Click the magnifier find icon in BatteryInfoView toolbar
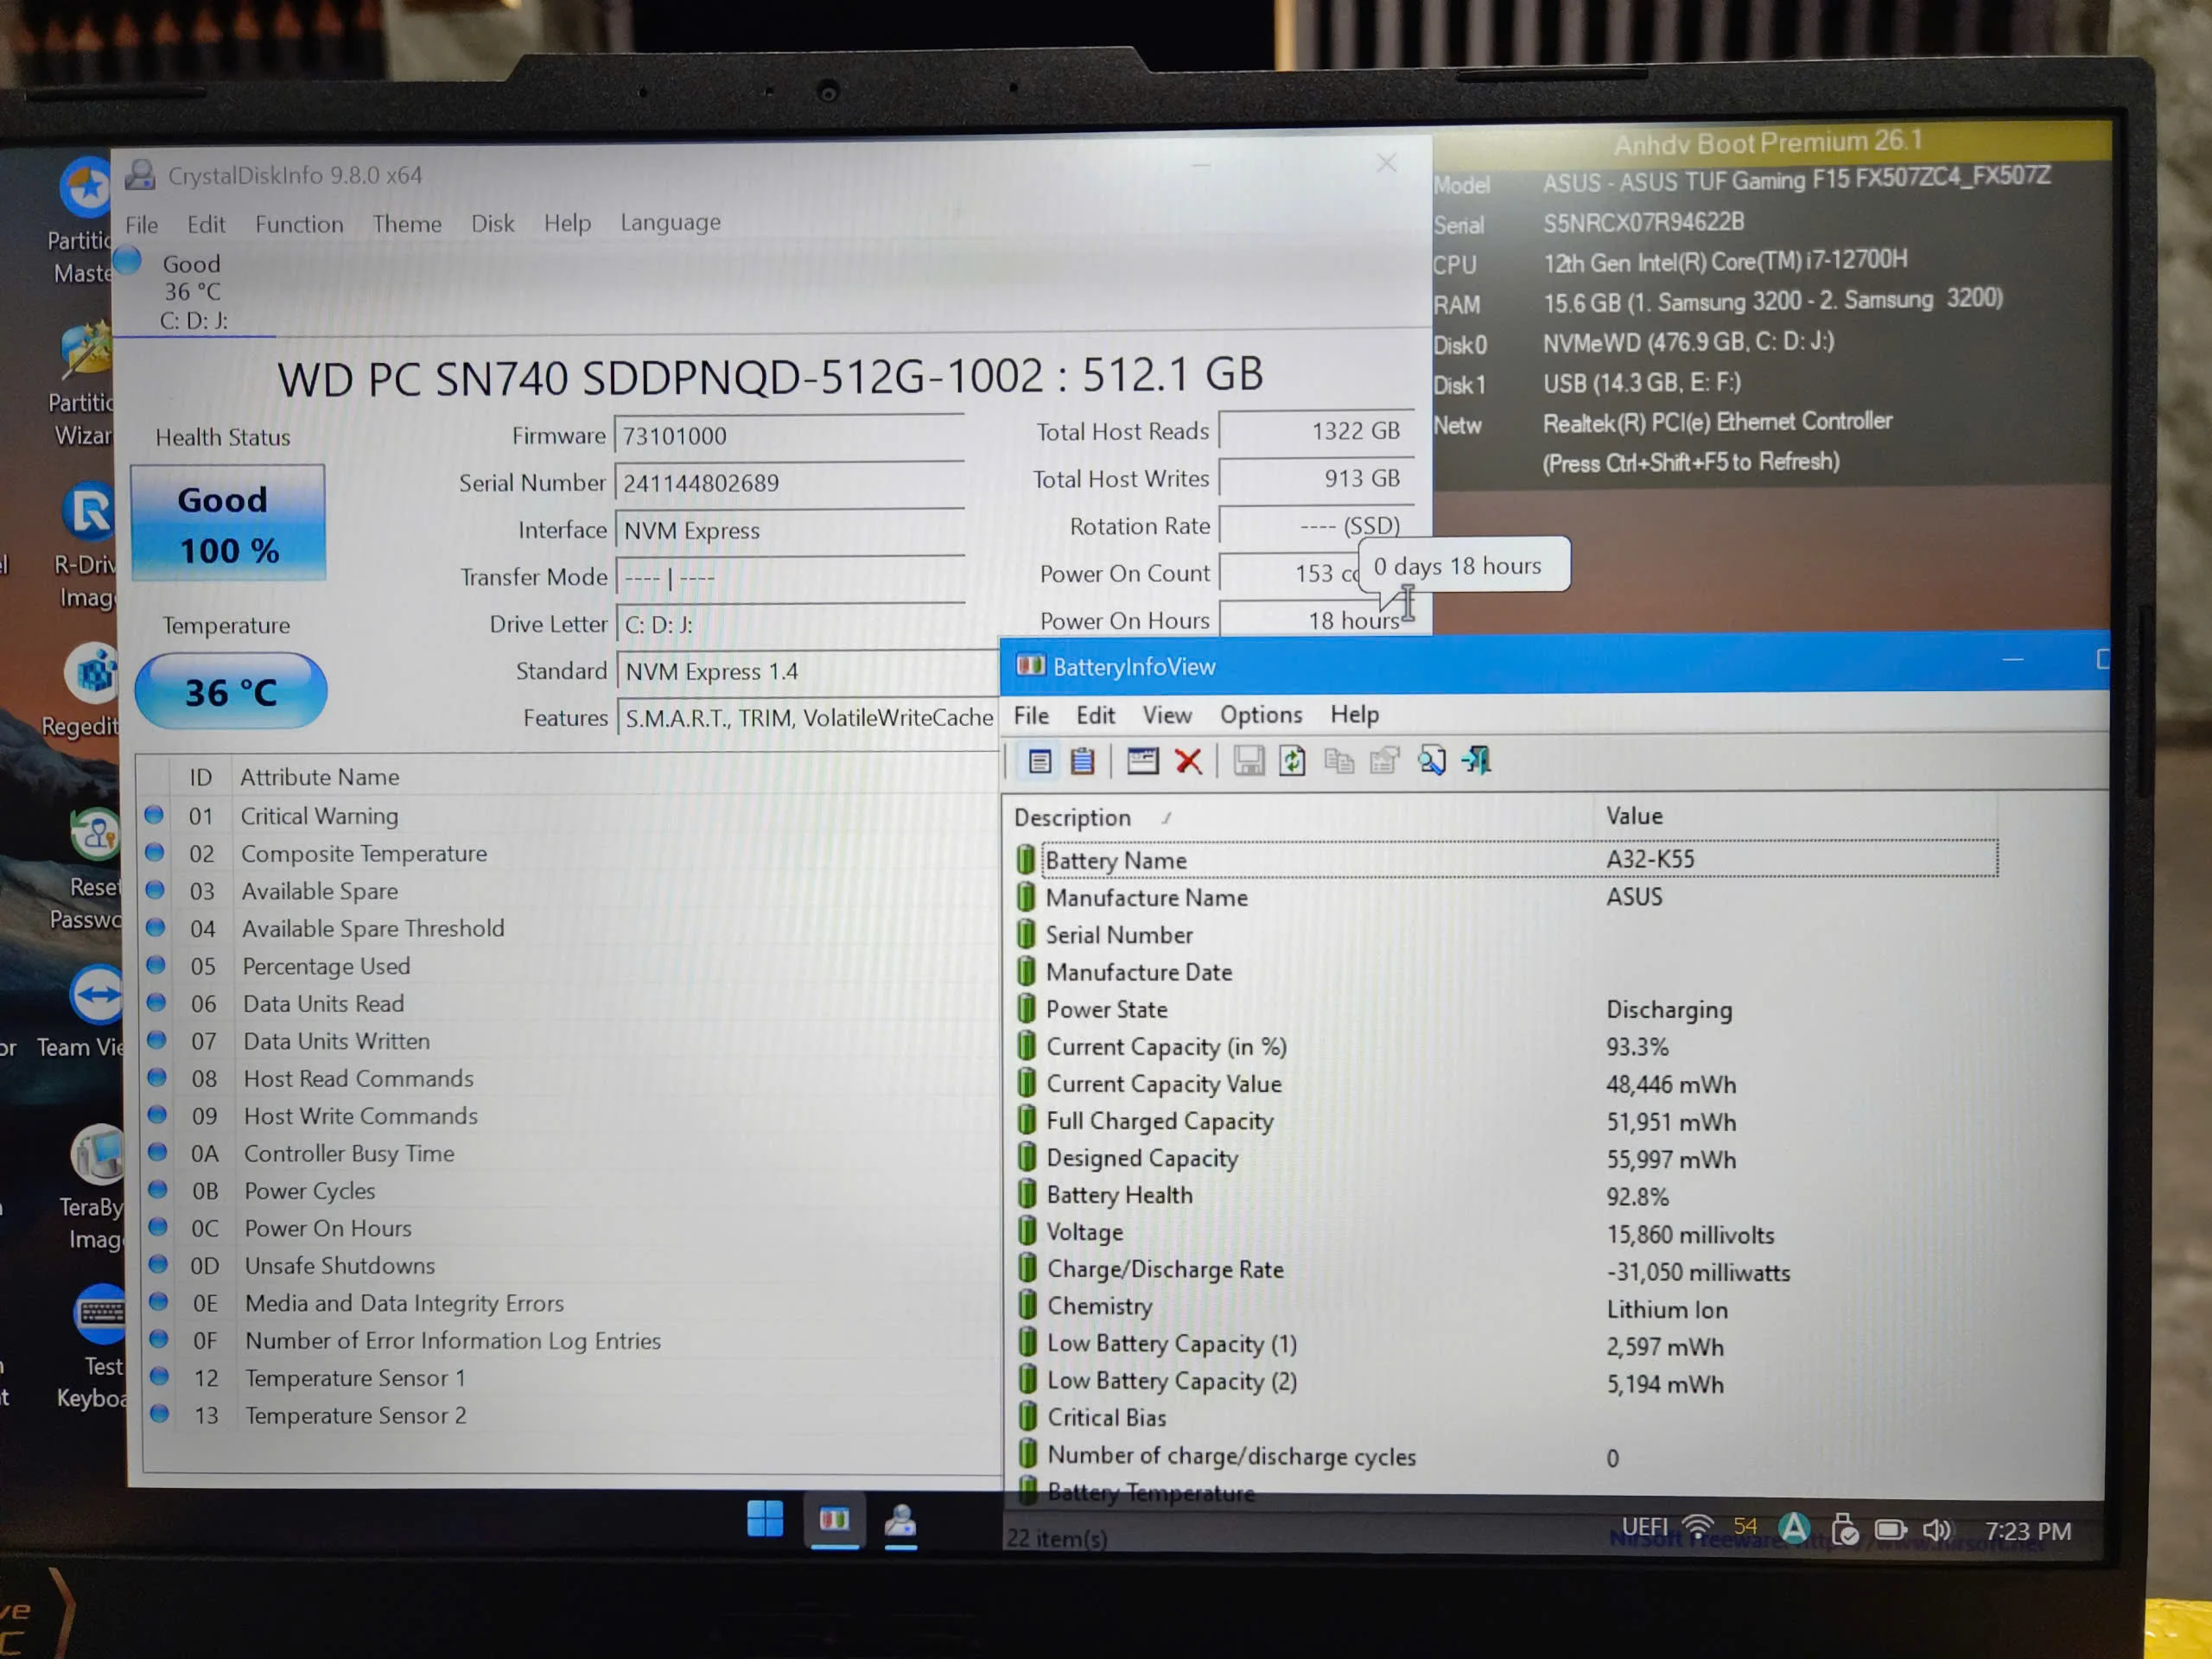The height and width of the screenshot is (1659, 2212). coord(1431,762)
